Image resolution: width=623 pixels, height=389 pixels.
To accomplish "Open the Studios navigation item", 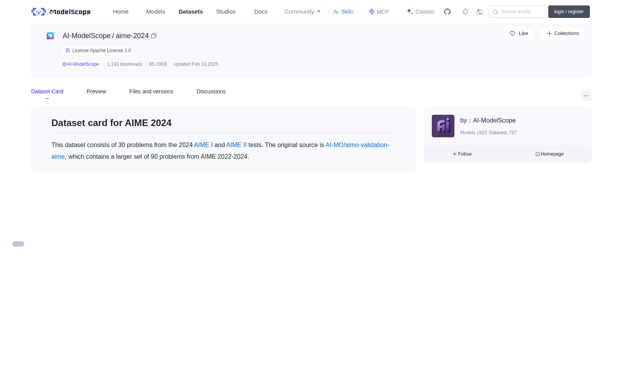I will coord(226,12).
